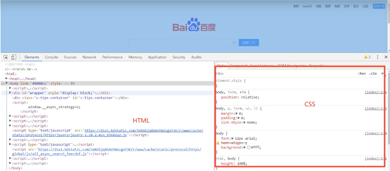The image size is (390, 171).
Task: Select the <html> element row
Action: [11, 74]
